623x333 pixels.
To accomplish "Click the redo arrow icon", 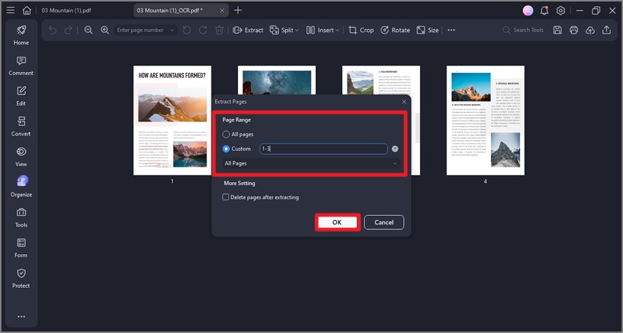I will pyautogui.click(x=69, y=30).
